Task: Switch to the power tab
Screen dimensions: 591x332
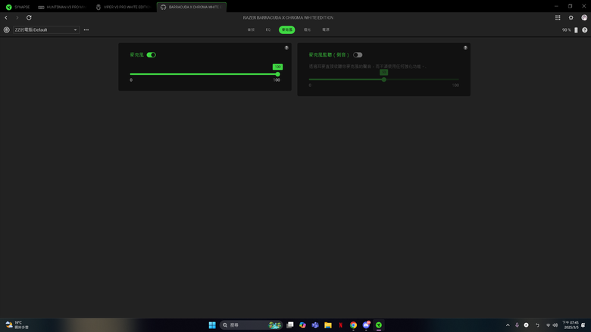Action: 326,29
